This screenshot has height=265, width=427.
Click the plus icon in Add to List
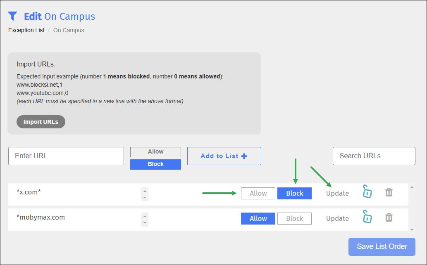(244, 156)
